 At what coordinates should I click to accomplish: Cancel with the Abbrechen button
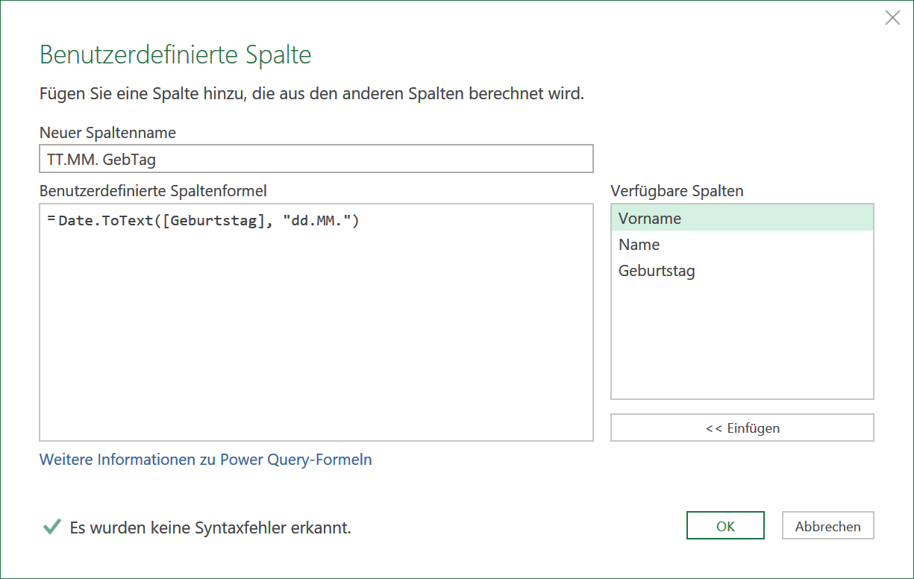[x=827, y=525]
